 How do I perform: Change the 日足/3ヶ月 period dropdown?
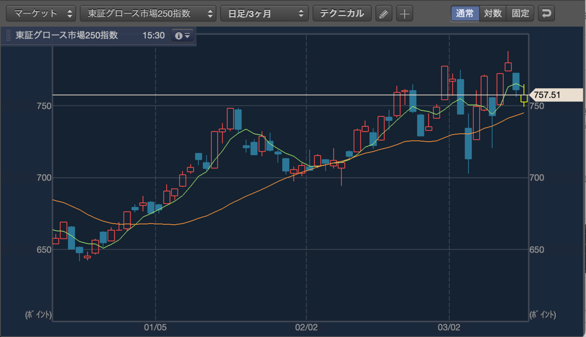pos(265,13)
